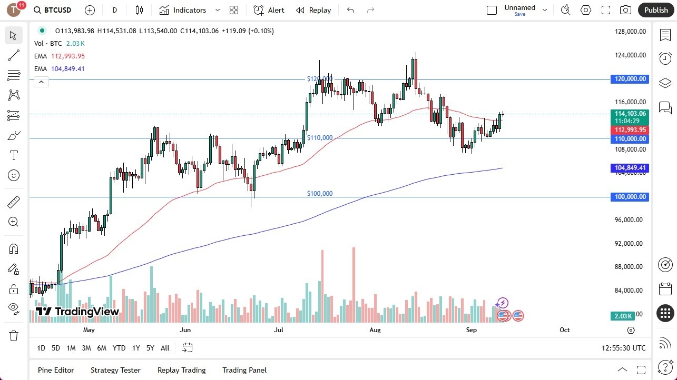Toggle the drawings sidebar collapse arrow
Viewport: 677px width, 380px height.
[x=41, y=82]
